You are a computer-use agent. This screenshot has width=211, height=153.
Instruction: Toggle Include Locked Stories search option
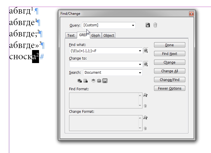coord(86,81)
